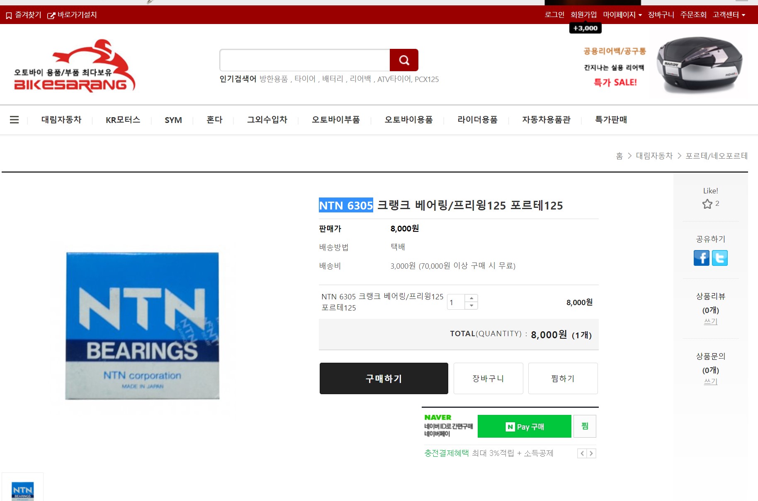The width and height of the screenshot is (758, 501).
Task: Open the KR모터스 category menu
Action: point(123,120)
